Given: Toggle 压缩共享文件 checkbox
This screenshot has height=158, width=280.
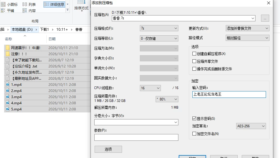Looking at the screenshot, I should tap(194, 61).
